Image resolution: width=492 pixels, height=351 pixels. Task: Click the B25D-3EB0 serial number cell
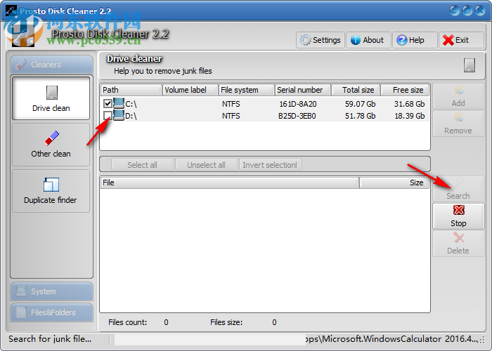point(297,116)
